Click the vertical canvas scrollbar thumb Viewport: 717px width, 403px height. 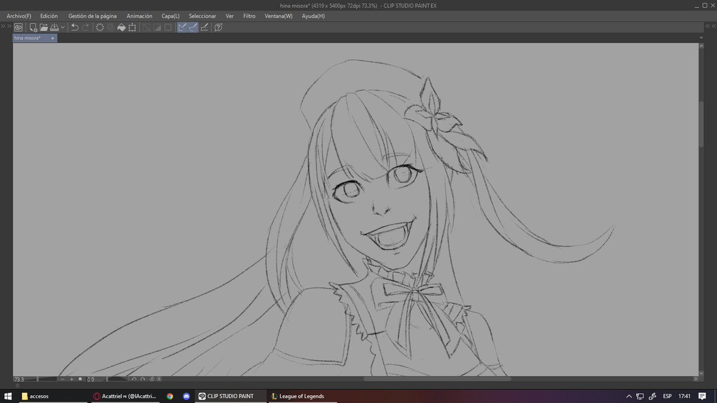click(x=701, y=124)
